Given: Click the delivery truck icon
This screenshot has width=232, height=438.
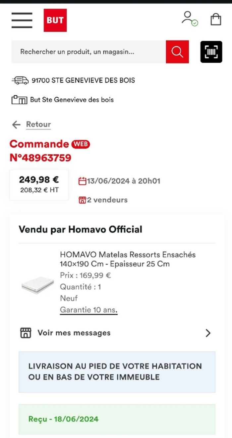Looking at the screenshot, I should click(20, 80).
